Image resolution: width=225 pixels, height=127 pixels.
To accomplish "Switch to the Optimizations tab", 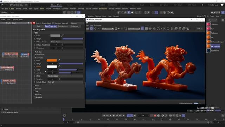I will [63, 26].
